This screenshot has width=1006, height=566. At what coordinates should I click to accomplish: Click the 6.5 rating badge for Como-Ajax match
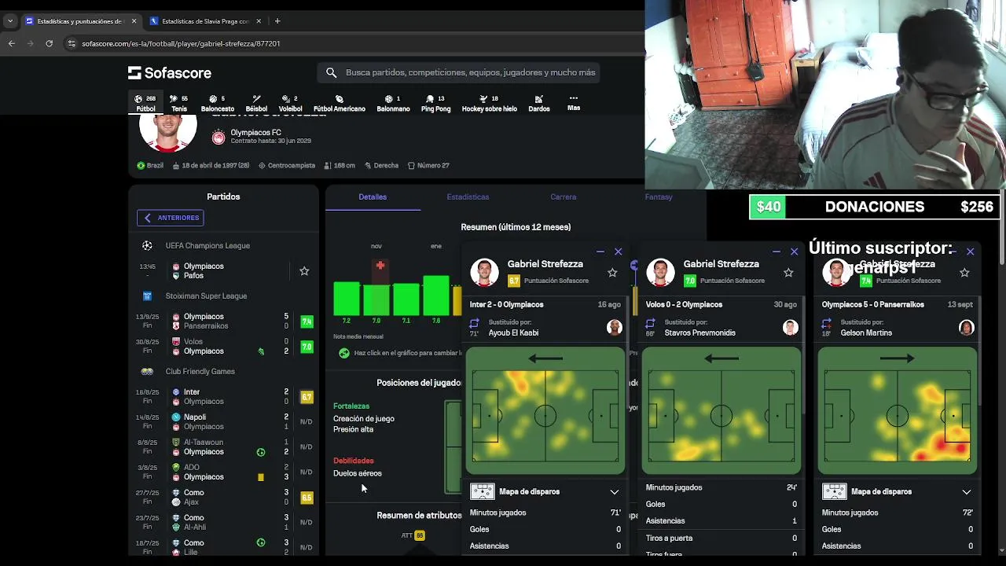pos(307,498)
